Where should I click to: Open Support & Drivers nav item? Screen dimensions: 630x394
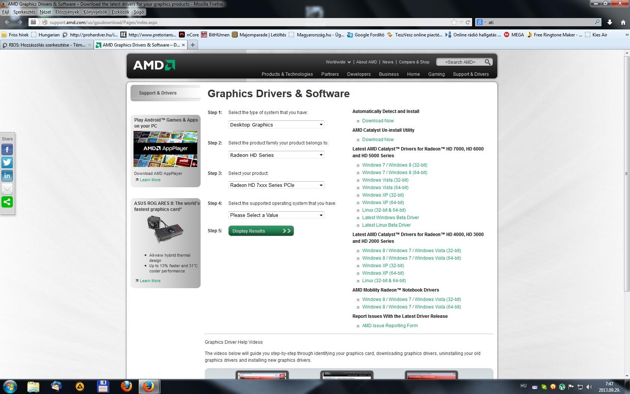coord(471,74)
